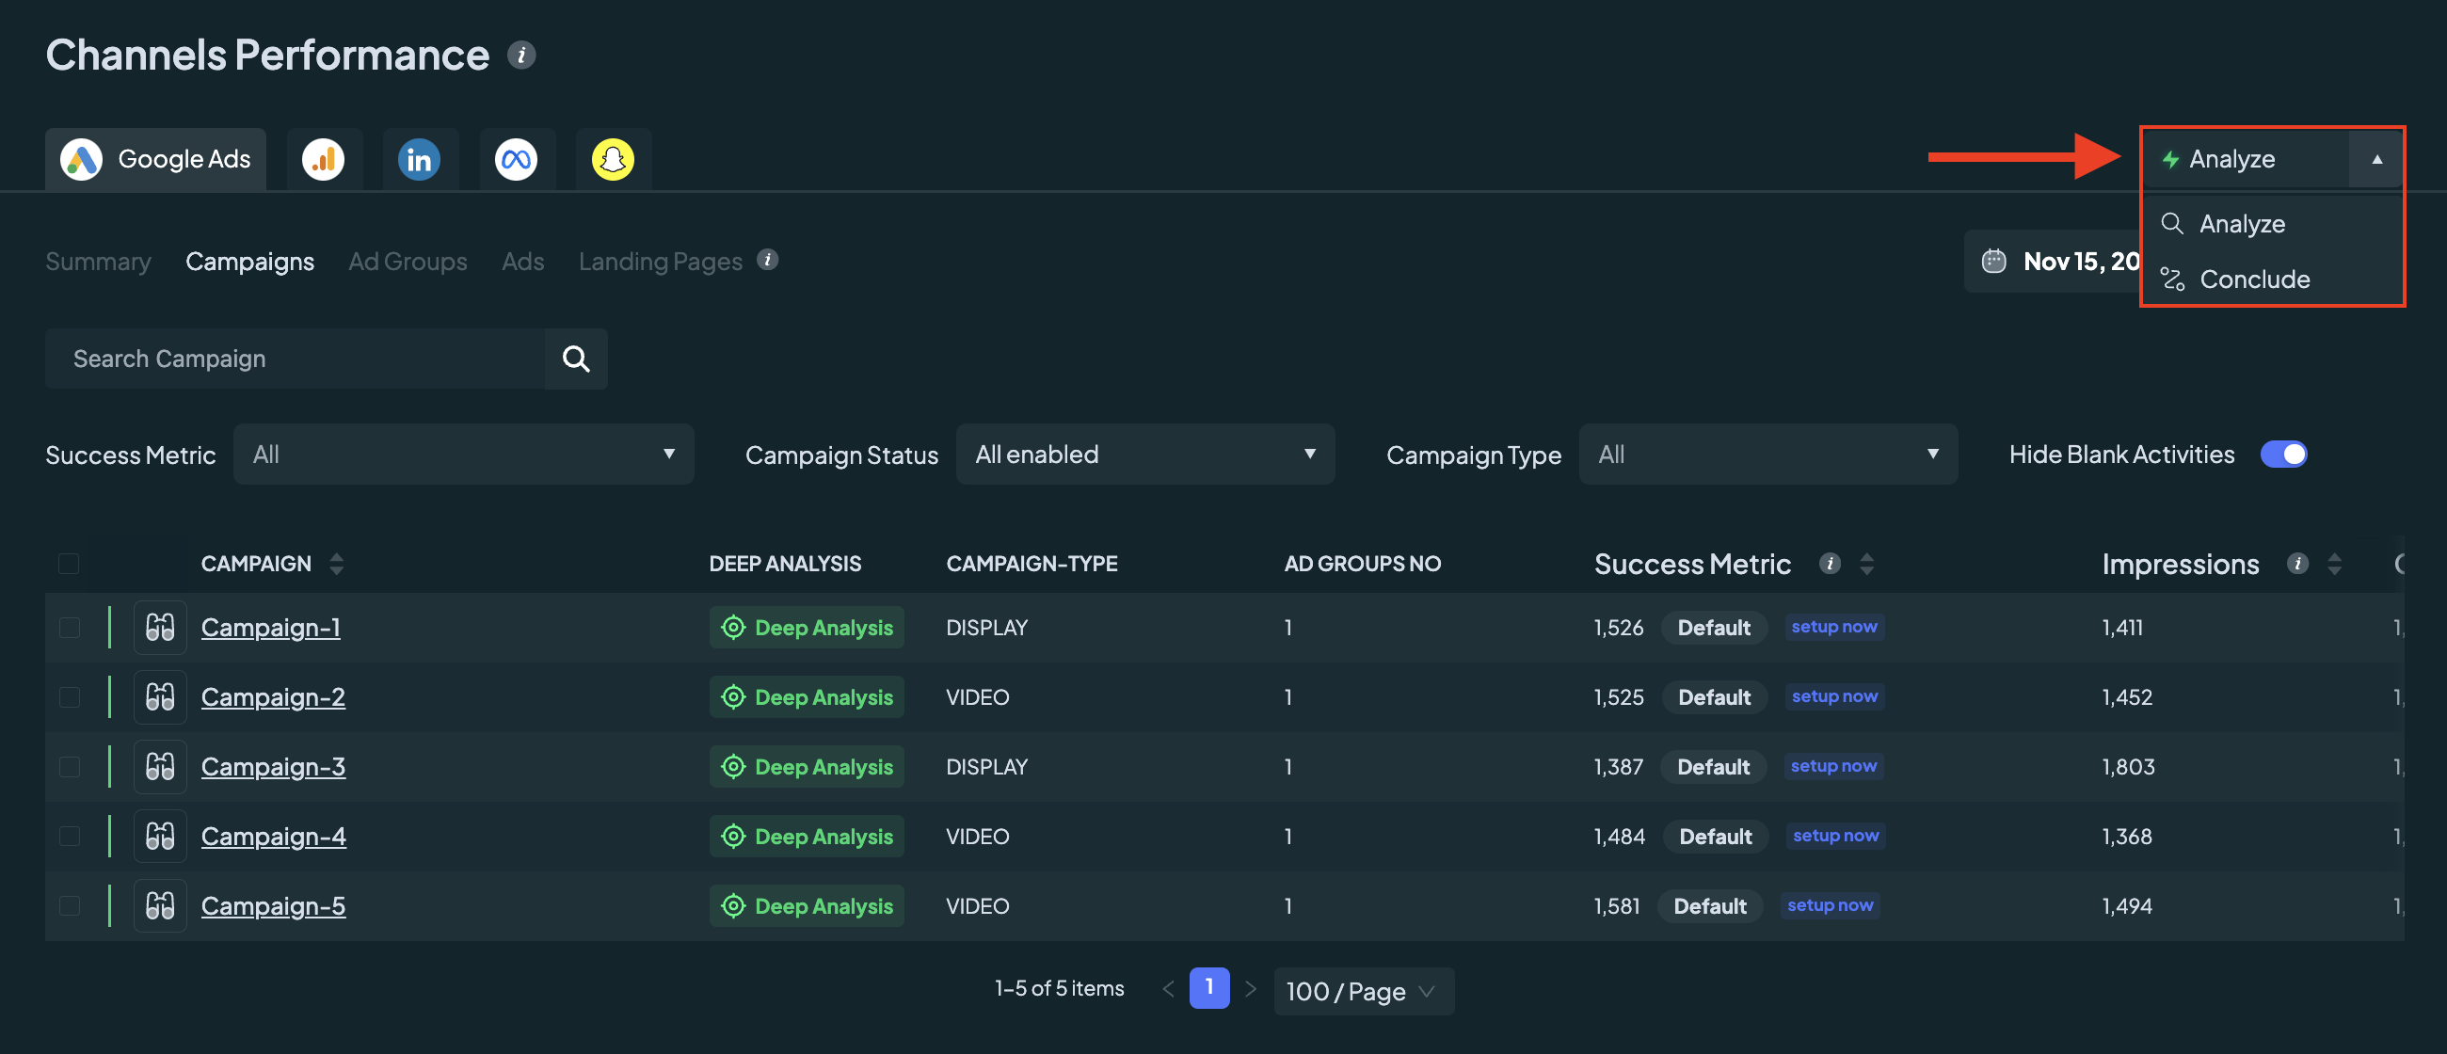2447x1054 pixels.
Task: Open the Campaign Status dropdown
Action: coord(1144,455)
